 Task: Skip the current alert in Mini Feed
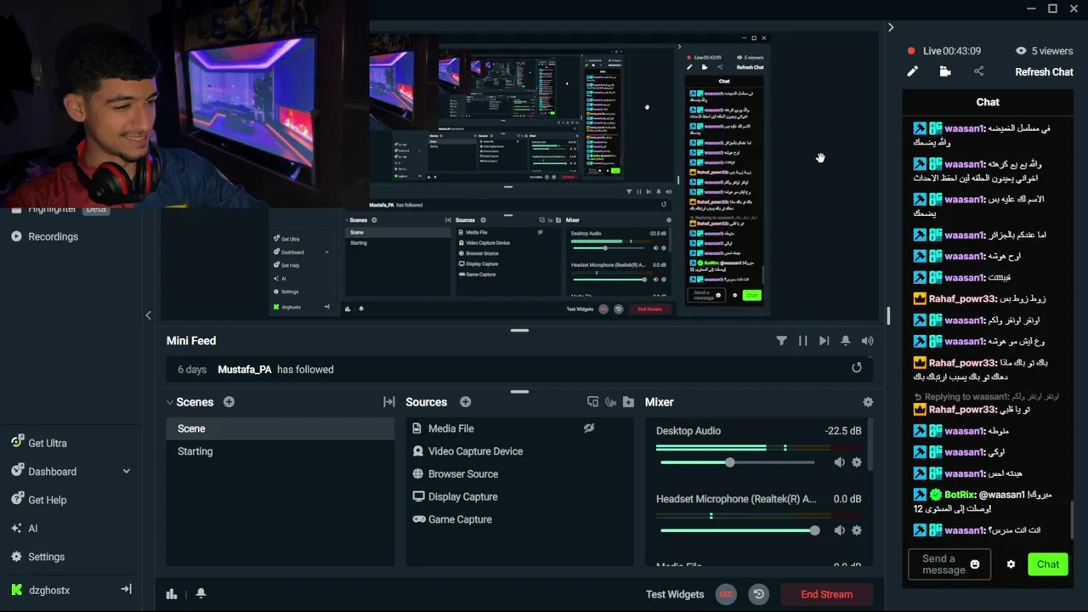[x=824, y=341]
